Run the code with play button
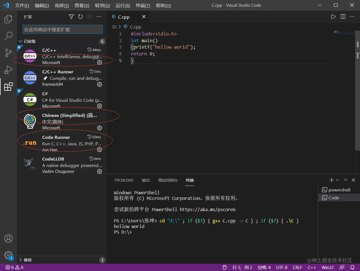This screenshot has width=360, height=271. [x=333, y=17]
